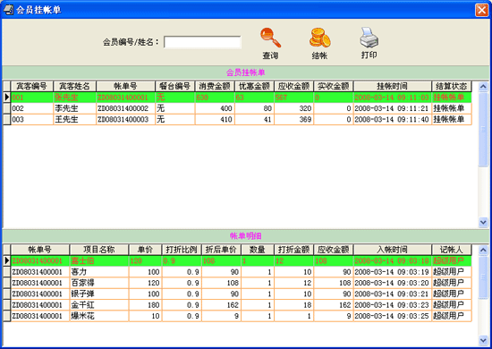Select item 爆米花 in 帐单明细
This screenshot has height=349, width=492.
click(82, 316)
